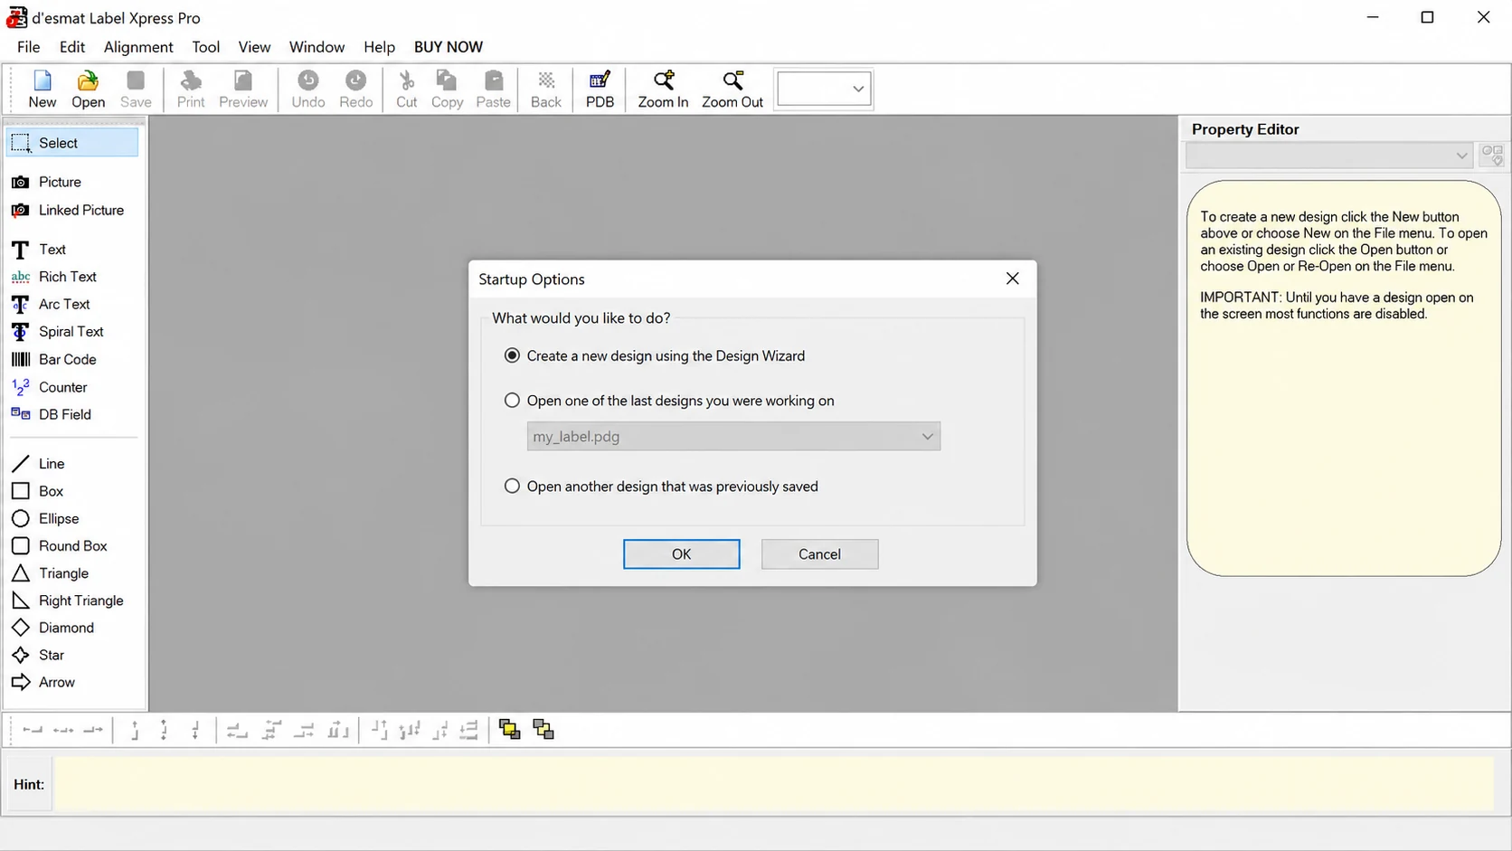Open the Alignment menu
Screen dimensions: 1512x851
[138, 47]
